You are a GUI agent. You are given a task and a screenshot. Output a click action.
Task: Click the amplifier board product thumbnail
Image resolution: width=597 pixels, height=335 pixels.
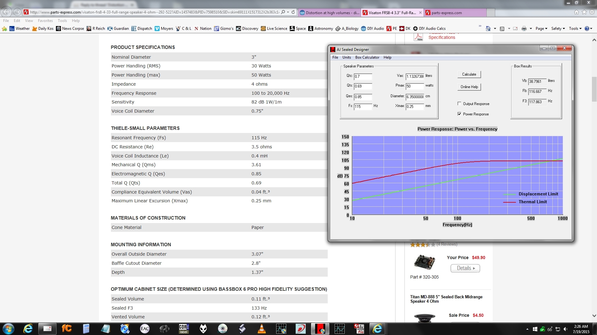tap(424, 262)
